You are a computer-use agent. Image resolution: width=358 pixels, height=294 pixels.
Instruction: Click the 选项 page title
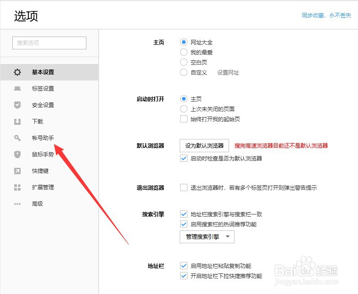click(x=26, y=16)
